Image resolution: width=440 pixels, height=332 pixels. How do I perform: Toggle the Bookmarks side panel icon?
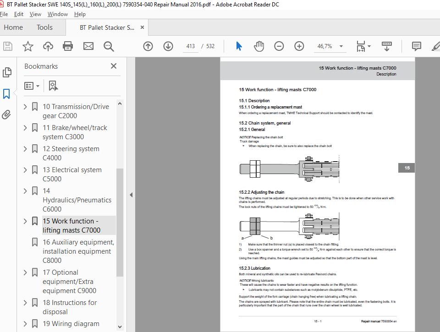[6, 94]
